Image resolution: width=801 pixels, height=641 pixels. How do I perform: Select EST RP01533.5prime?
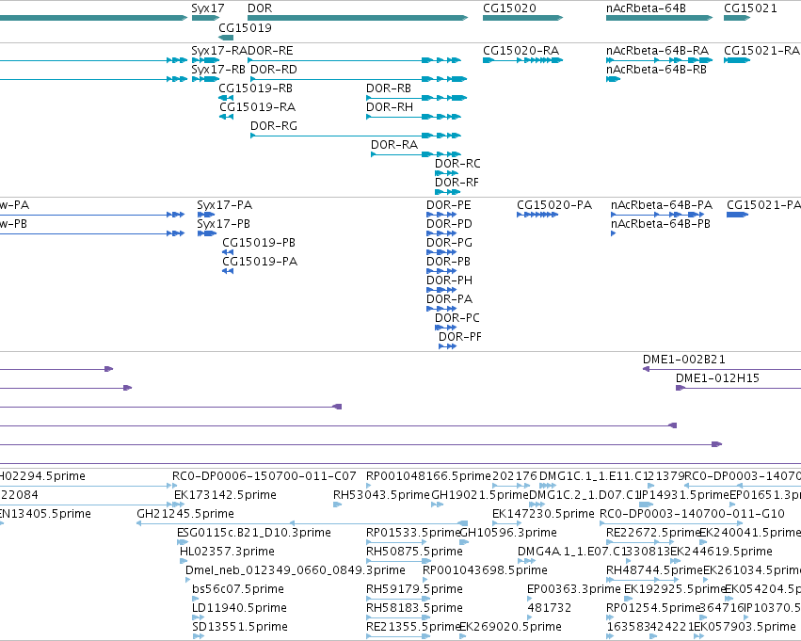pyautogui.click(x=413, y=533)
